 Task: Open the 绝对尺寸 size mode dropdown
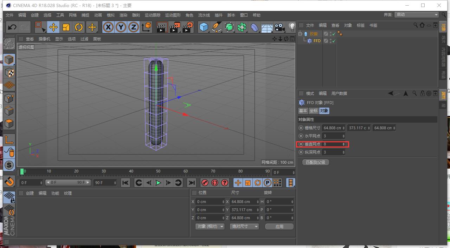244,227
